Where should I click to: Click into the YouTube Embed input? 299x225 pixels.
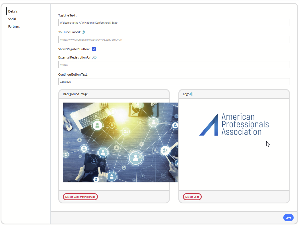click(174, 40)
